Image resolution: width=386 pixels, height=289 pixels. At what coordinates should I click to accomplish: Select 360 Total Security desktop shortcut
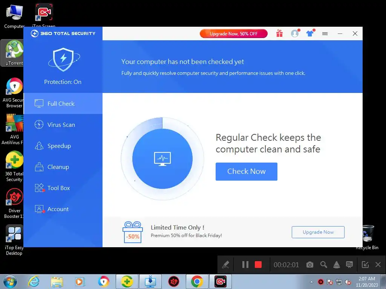(x=14, y=167)
